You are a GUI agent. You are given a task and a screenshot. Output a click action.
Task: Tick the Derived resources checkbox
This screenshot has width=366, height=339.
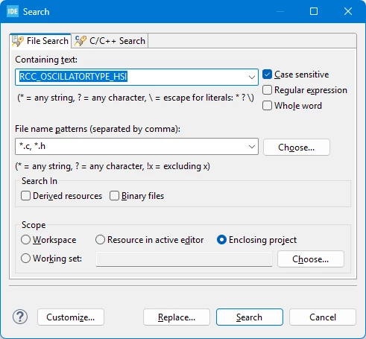pos(25,196)
